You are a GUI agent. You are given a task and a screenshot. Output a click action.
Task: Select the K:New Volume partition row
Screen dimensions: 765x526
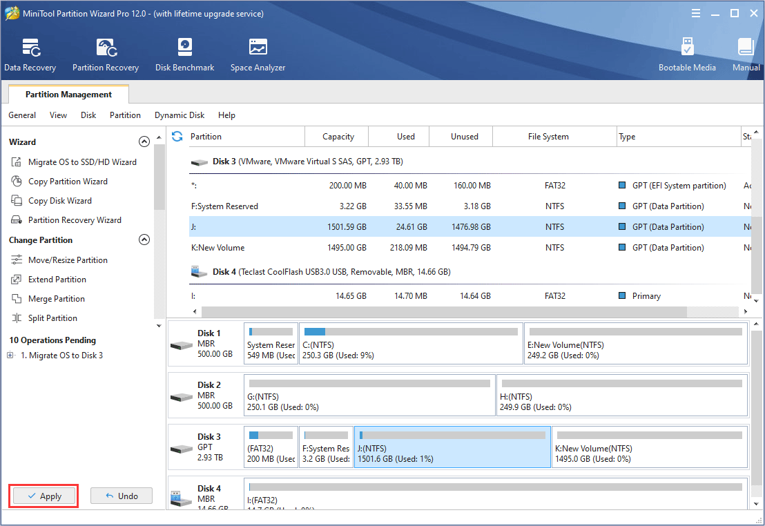469,247
